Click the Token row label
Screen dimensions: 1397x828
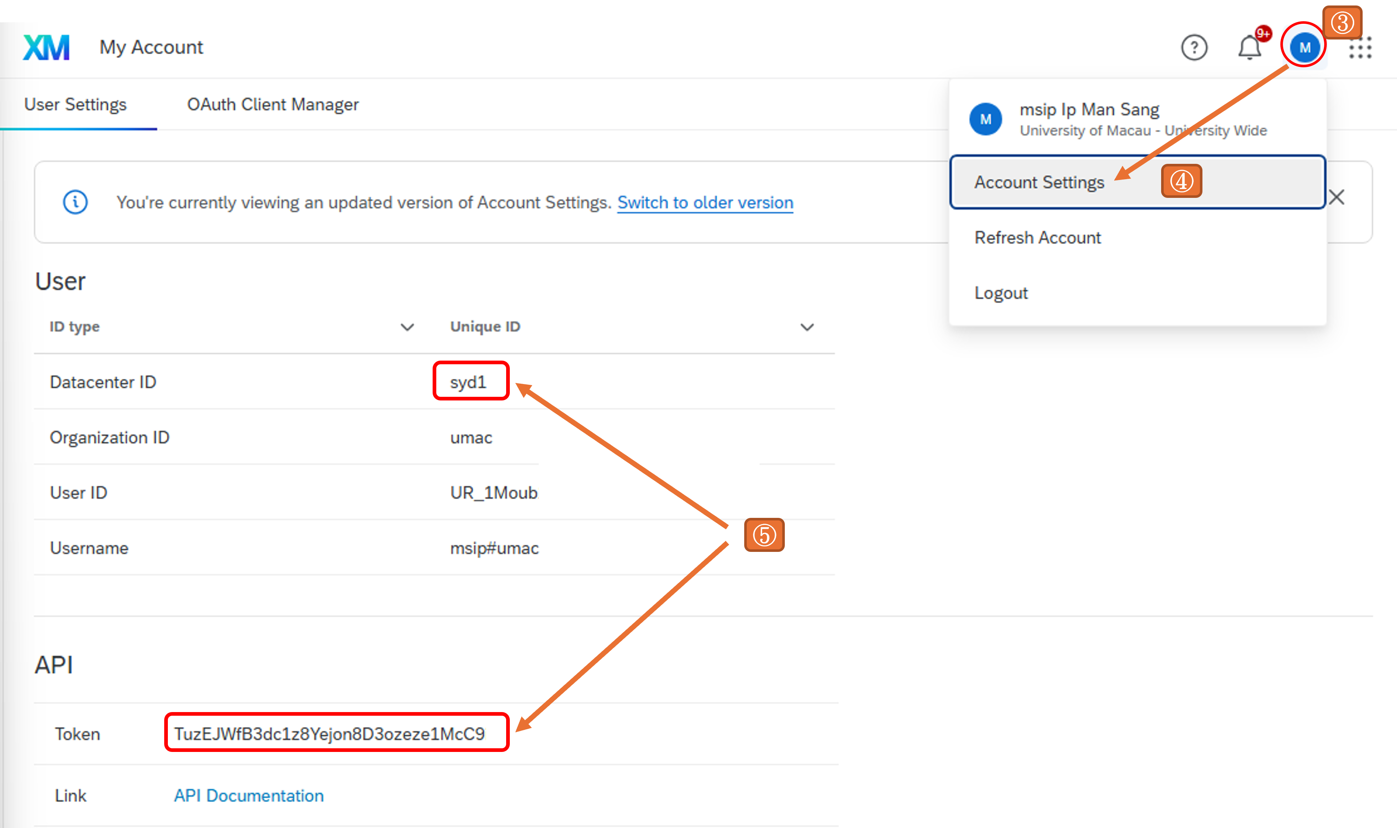click(78, 734)
